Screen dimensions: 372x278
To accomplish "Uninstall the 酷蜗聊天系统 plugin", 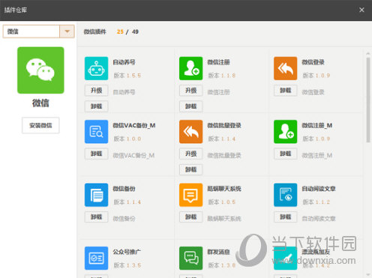I will (190, 217).
